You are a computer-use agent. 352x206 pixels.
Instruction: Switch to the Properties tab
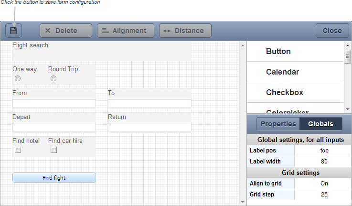coord(278,124)
